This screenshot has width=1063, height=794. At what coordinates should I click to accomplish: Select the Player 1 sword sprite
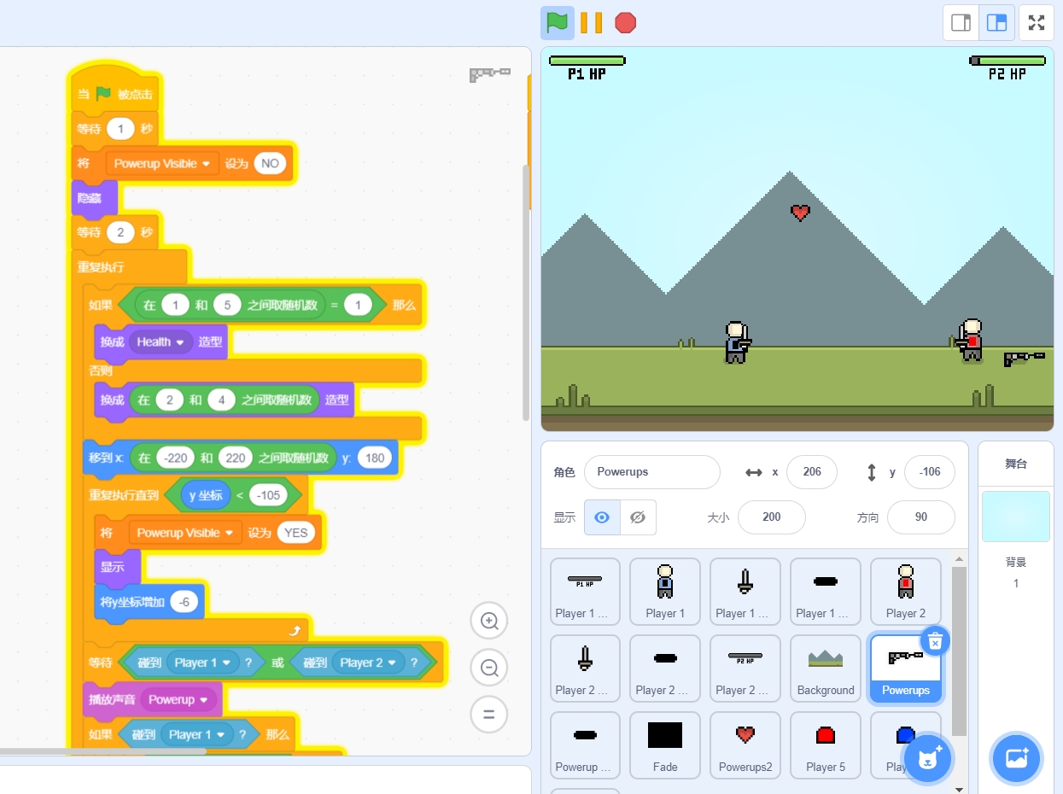click(x=745, y=592)
